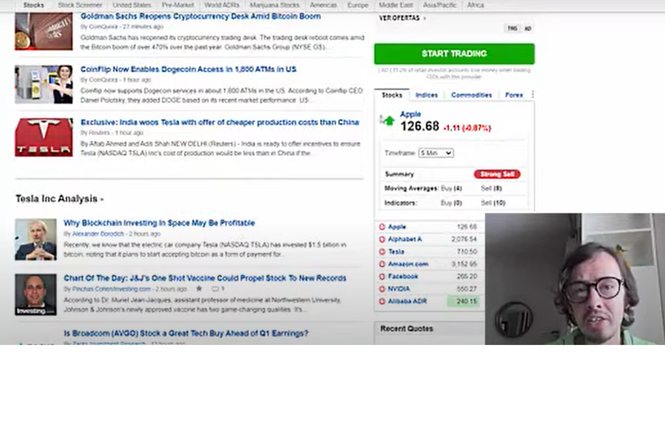Click comment bubble icon on J&J article
The image size is (665, 422).
(215, 289)
